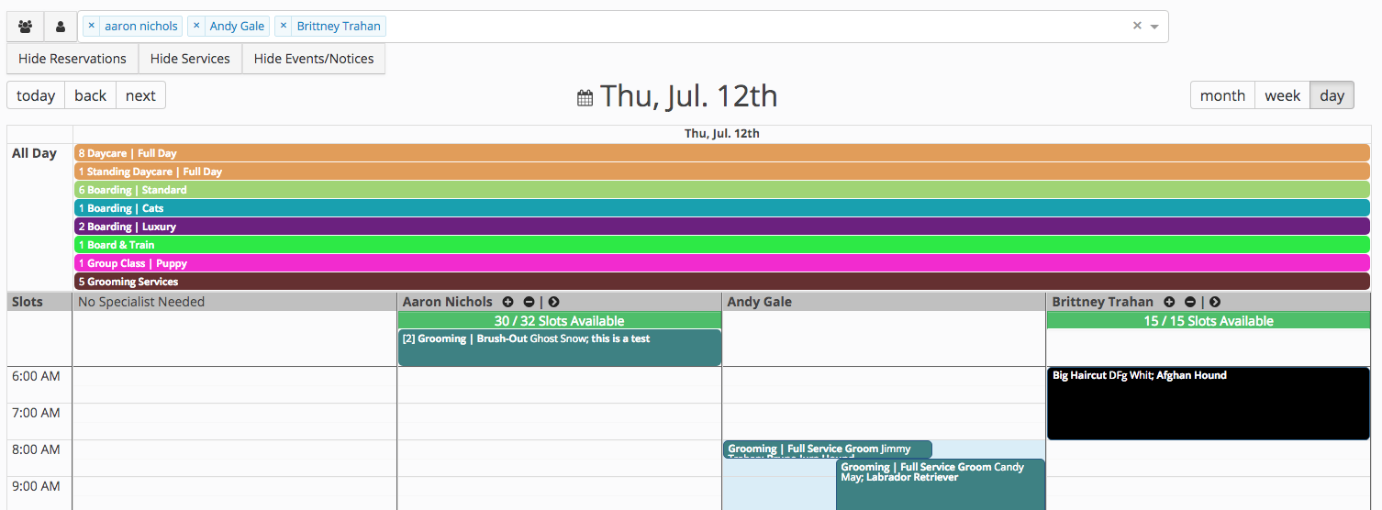This screenshot has height=510, width=1382.
Task: Open the Full Service Groom Candy May appointment
Action: coord(941,484)
